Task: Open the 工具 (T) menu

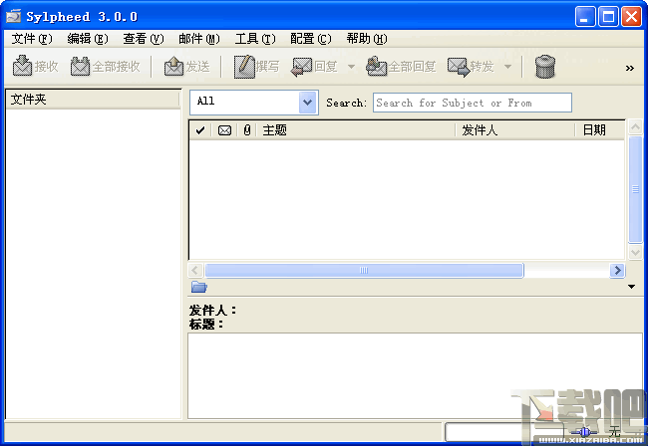Action: [x=255, y=39]
